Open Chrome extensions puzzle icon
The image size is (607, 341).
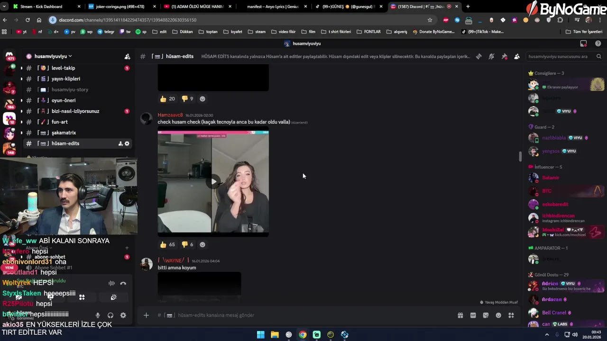point(560,20)
